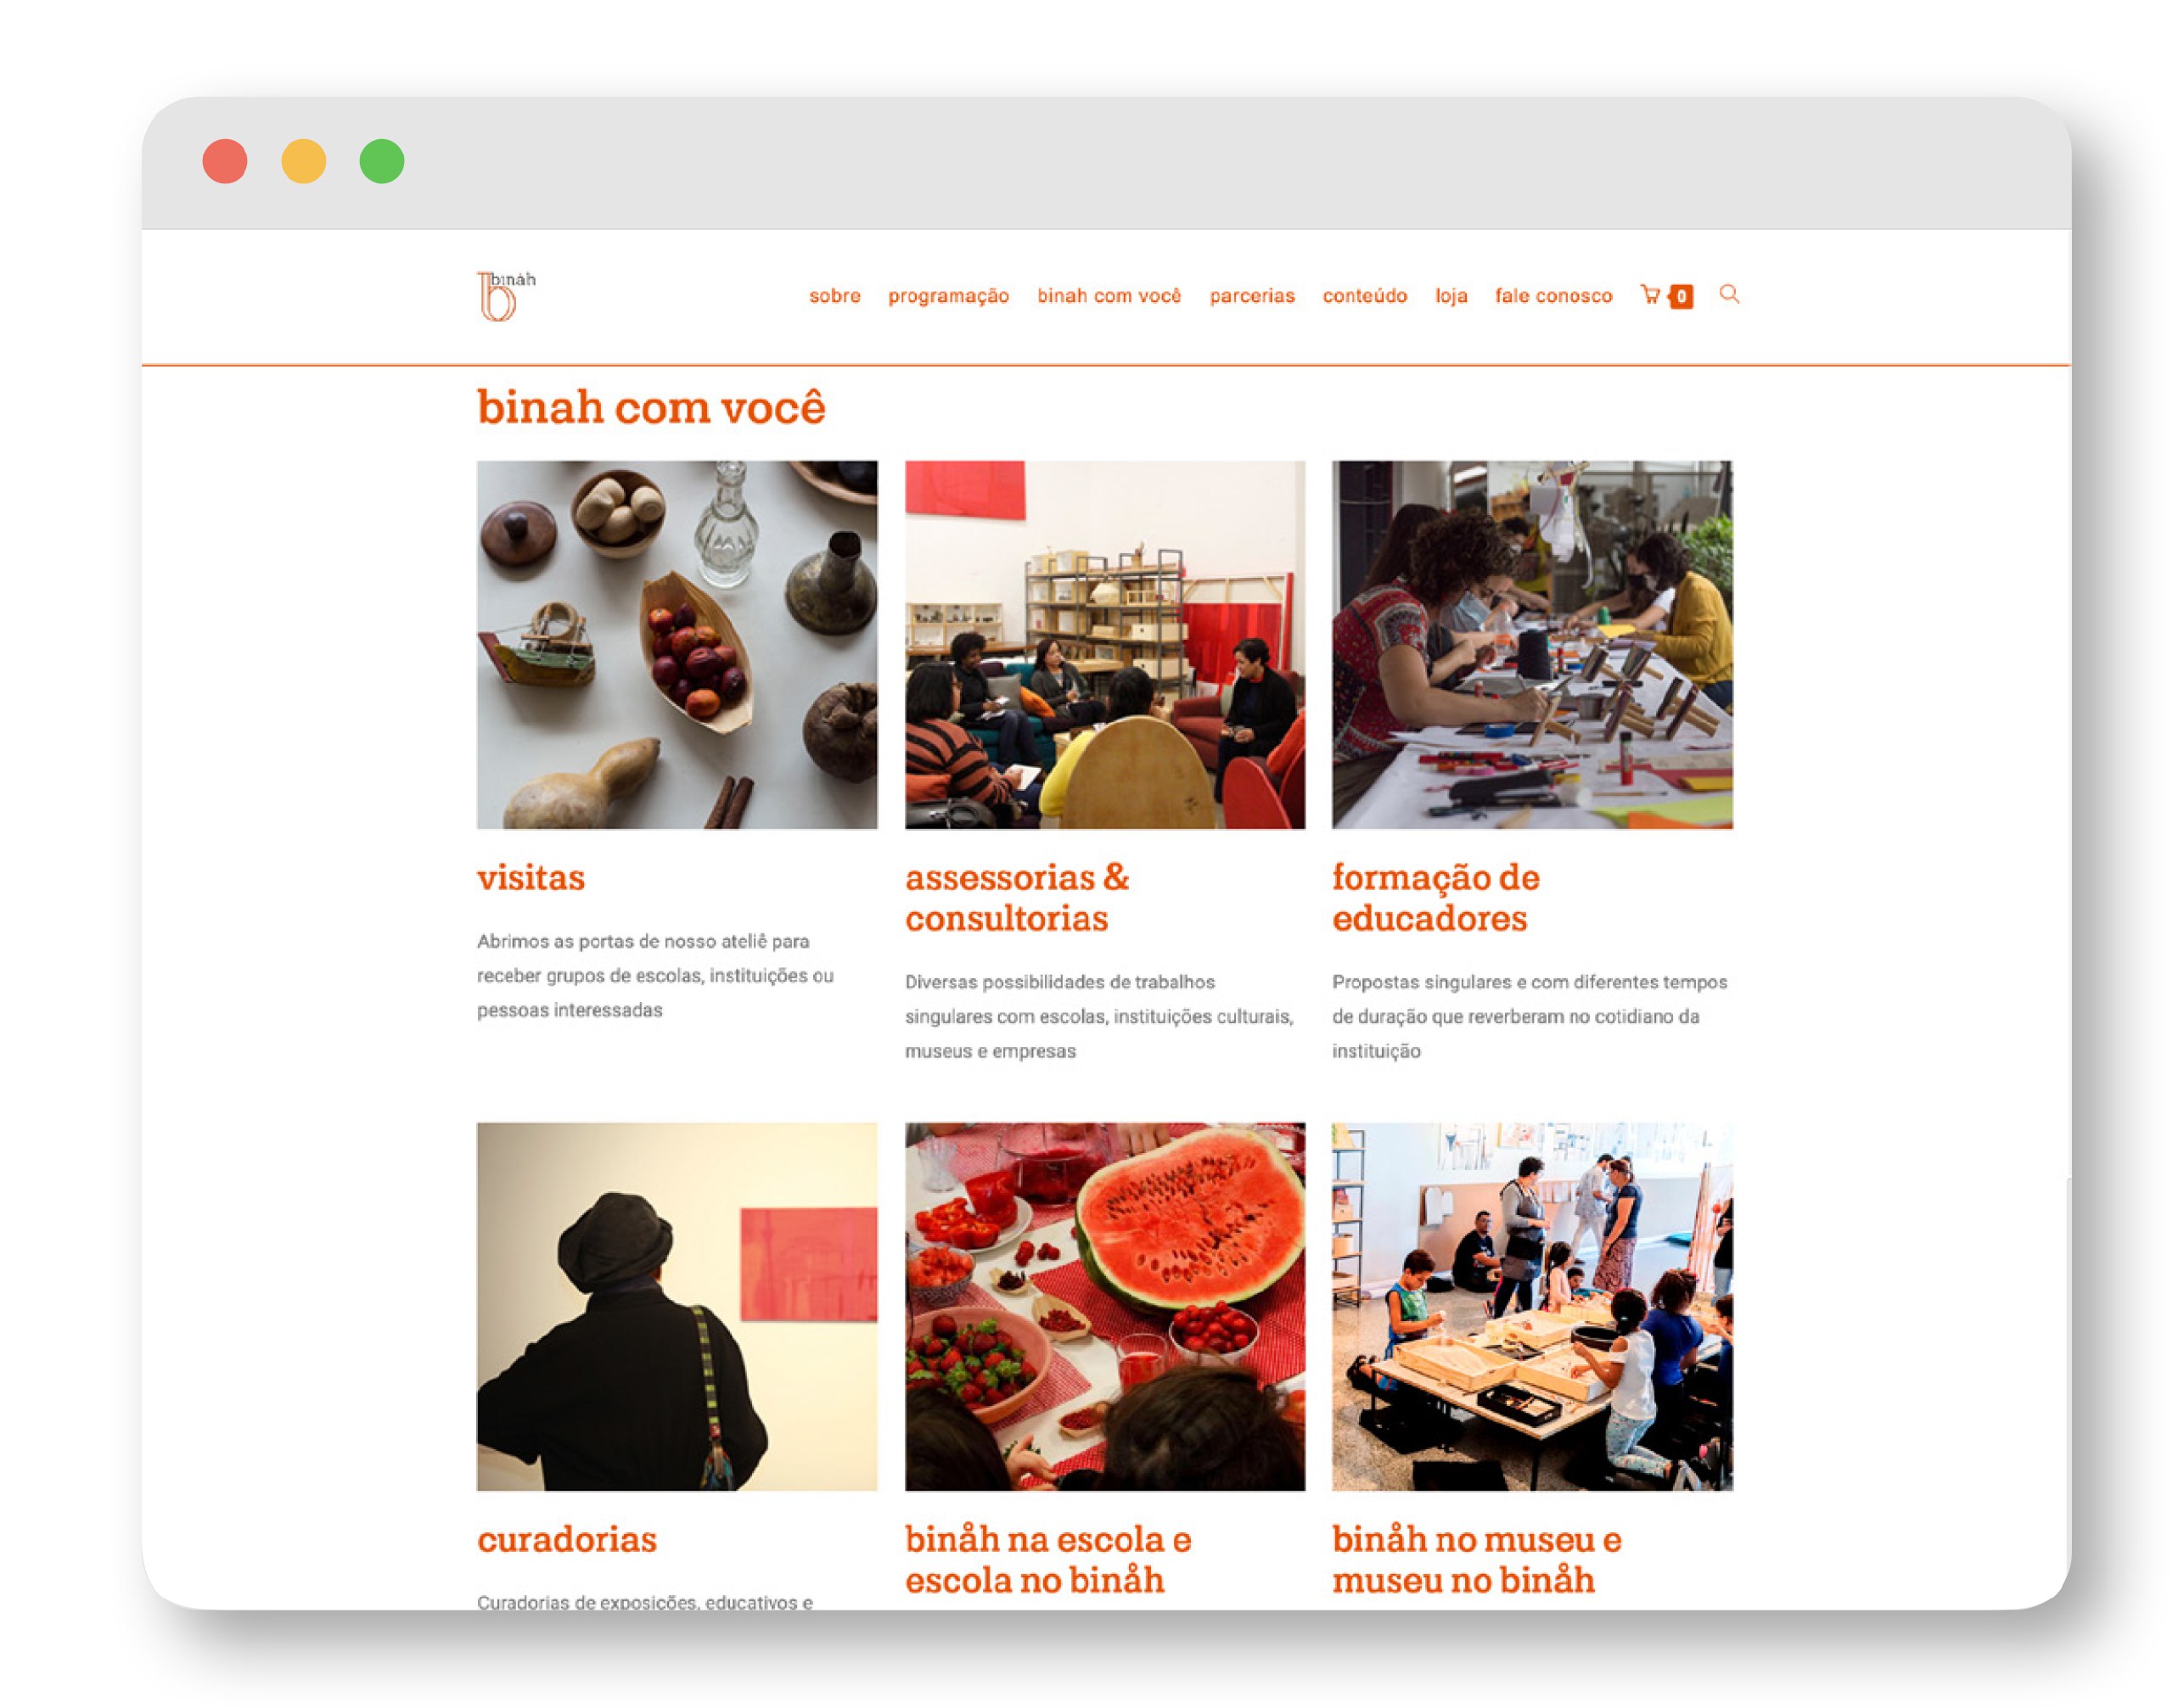Open fale conosco contact page

[1553, 296]
